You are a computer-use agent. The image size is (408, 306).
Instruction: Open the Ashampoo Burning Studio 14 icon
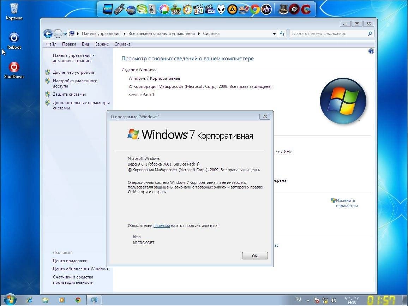(x=266, y=10)
